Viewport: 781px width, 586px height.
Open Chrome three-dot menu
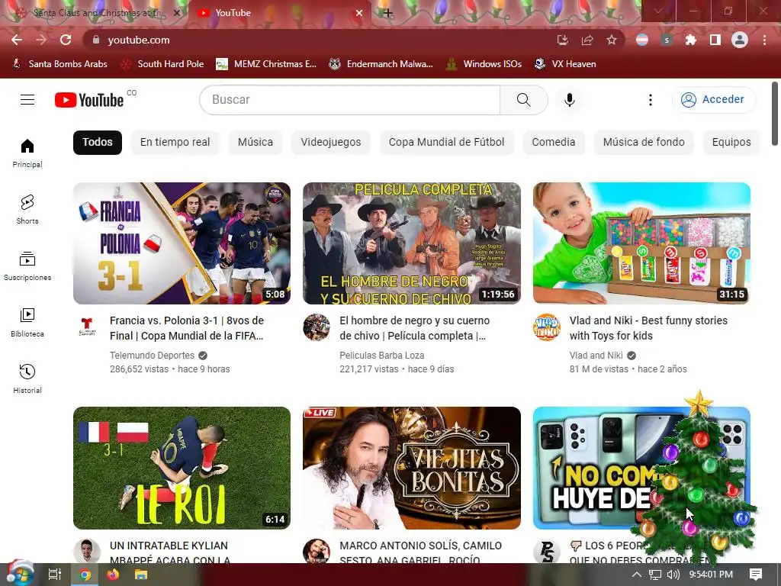point(764,40)
